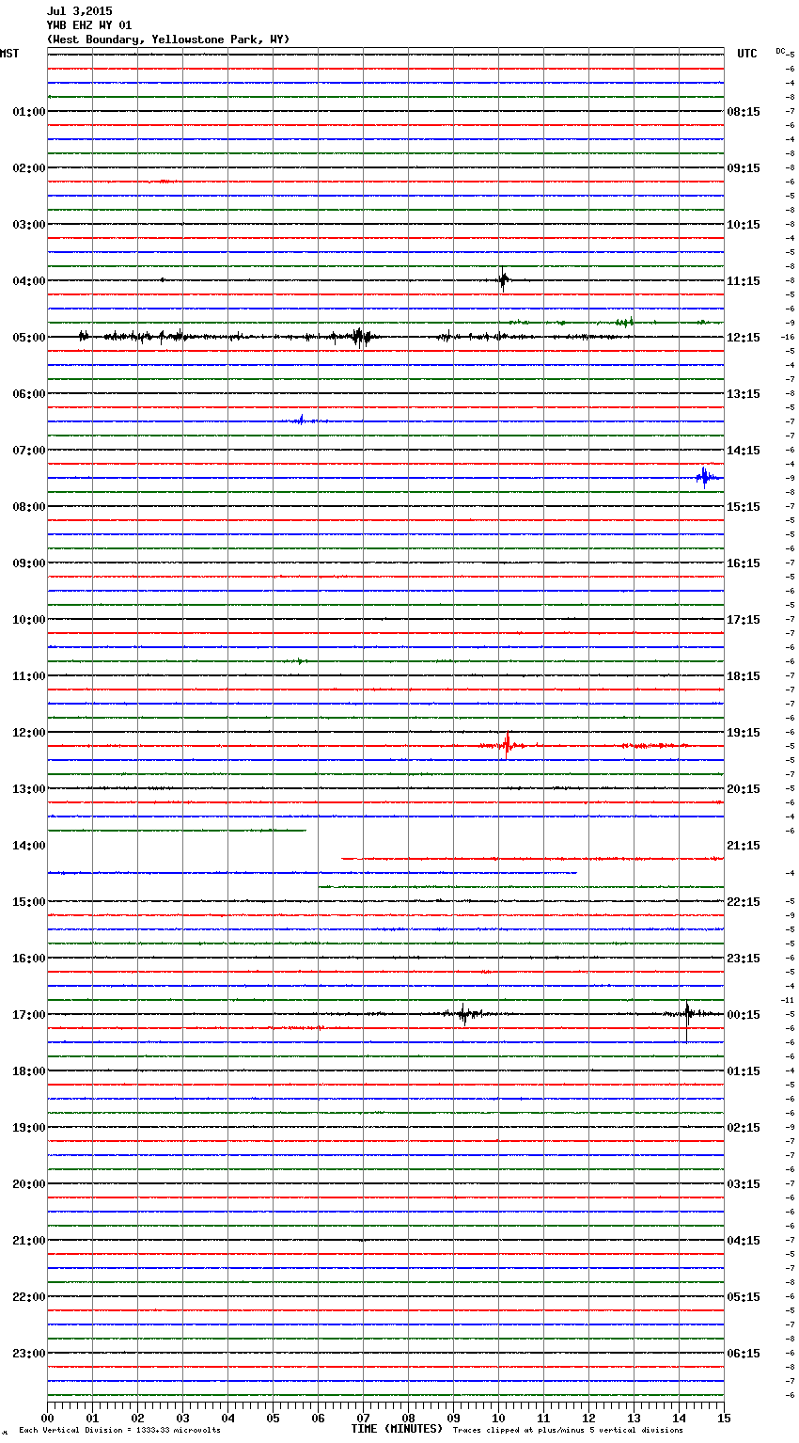Select the 07:00 MST time label
The image size is (799, 1443).
coord(29,451)
